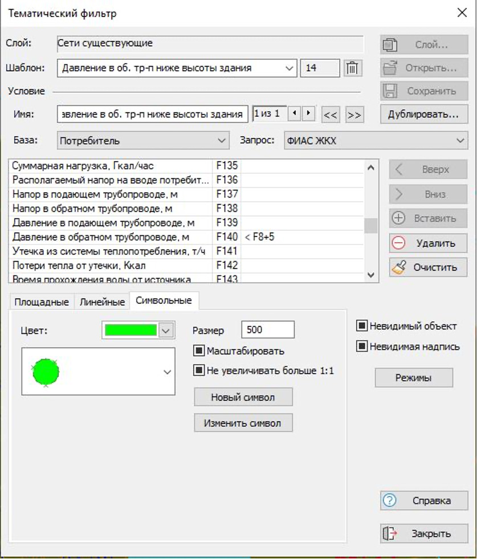Image resolution: width=477 pixels, height=559 pixels.
Task: Click the next condition small right arrow
Action: tap(308, 113)
